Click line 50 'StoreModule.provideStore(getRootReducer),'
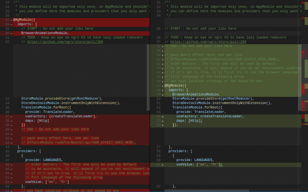Image resolution: width=308 pixels, height=192 pixels. (x=213, y=99)
